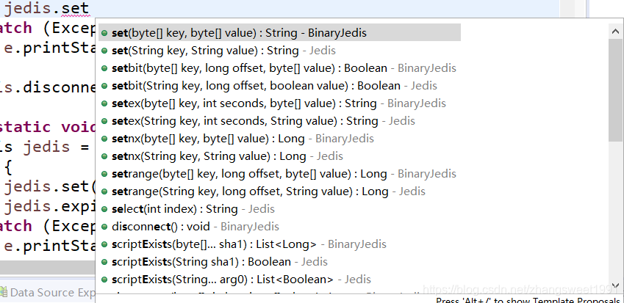Select scriptExists(String sha1) : Boolean entry
This screenshot has height=303, width=624.
(x=279, y=262)
